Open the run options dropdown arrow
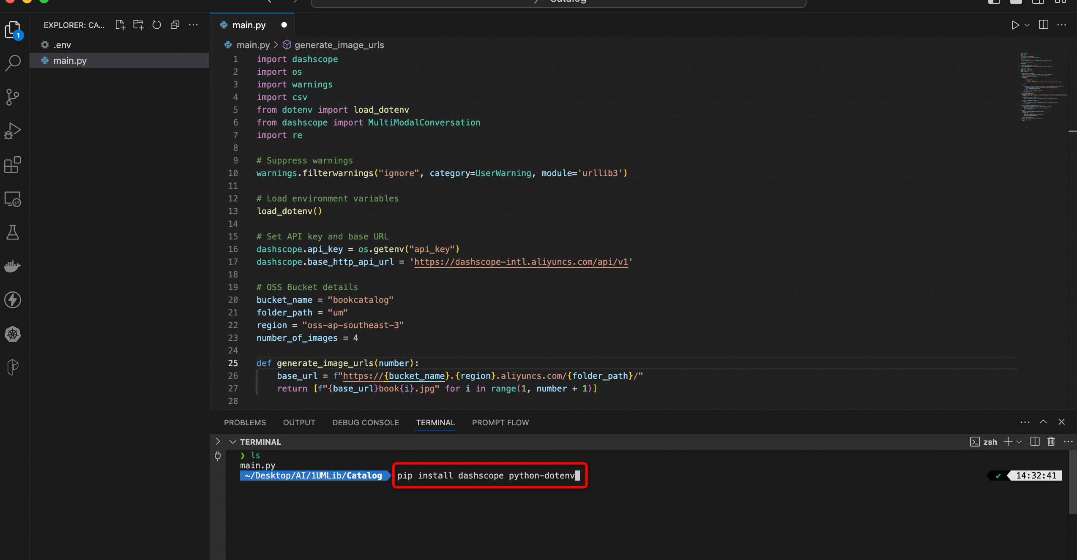Image resolution: width=1077 pixels, height=560 pixels. tap(1027, 25)
